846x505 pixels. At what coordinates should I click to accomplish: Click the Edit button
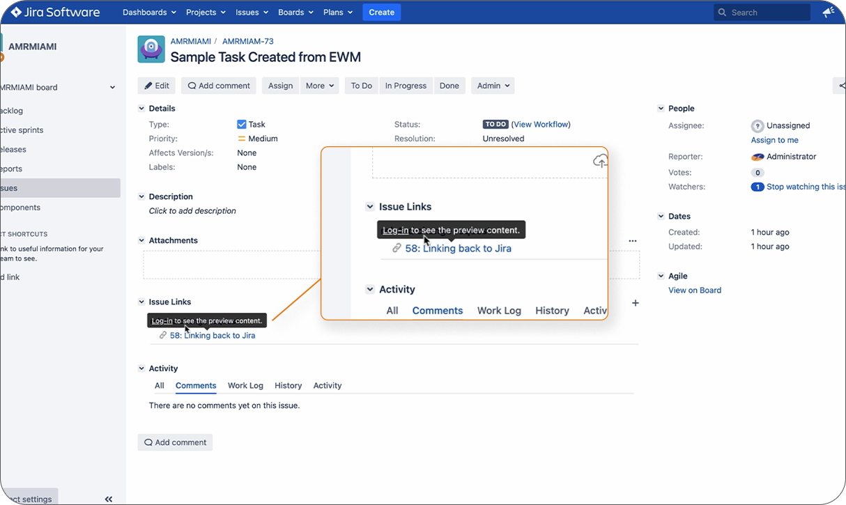157,86
